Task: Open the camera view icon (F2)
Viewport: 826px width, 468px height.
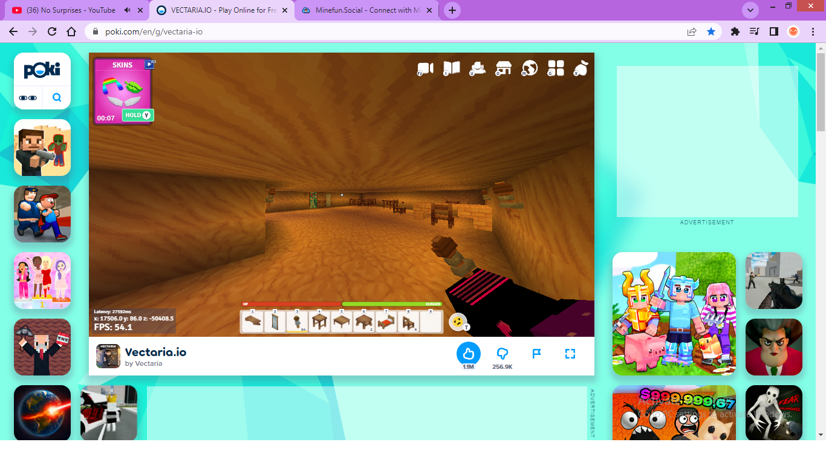Action: pyautogui.click(x=426, y=69)
